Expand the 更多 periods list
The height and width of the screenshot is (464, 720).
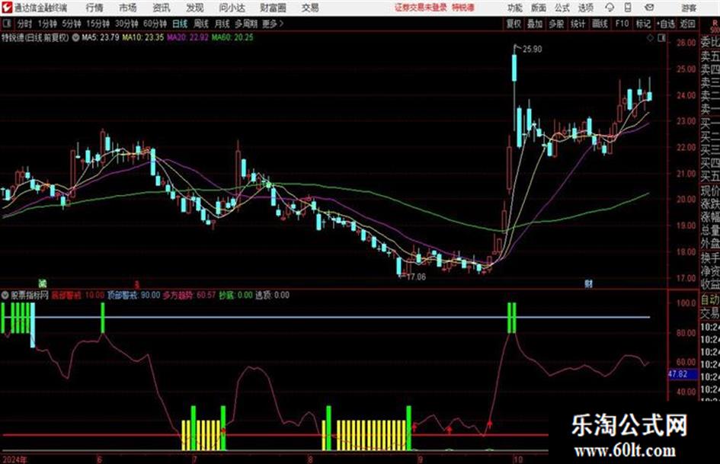point(273,24)
